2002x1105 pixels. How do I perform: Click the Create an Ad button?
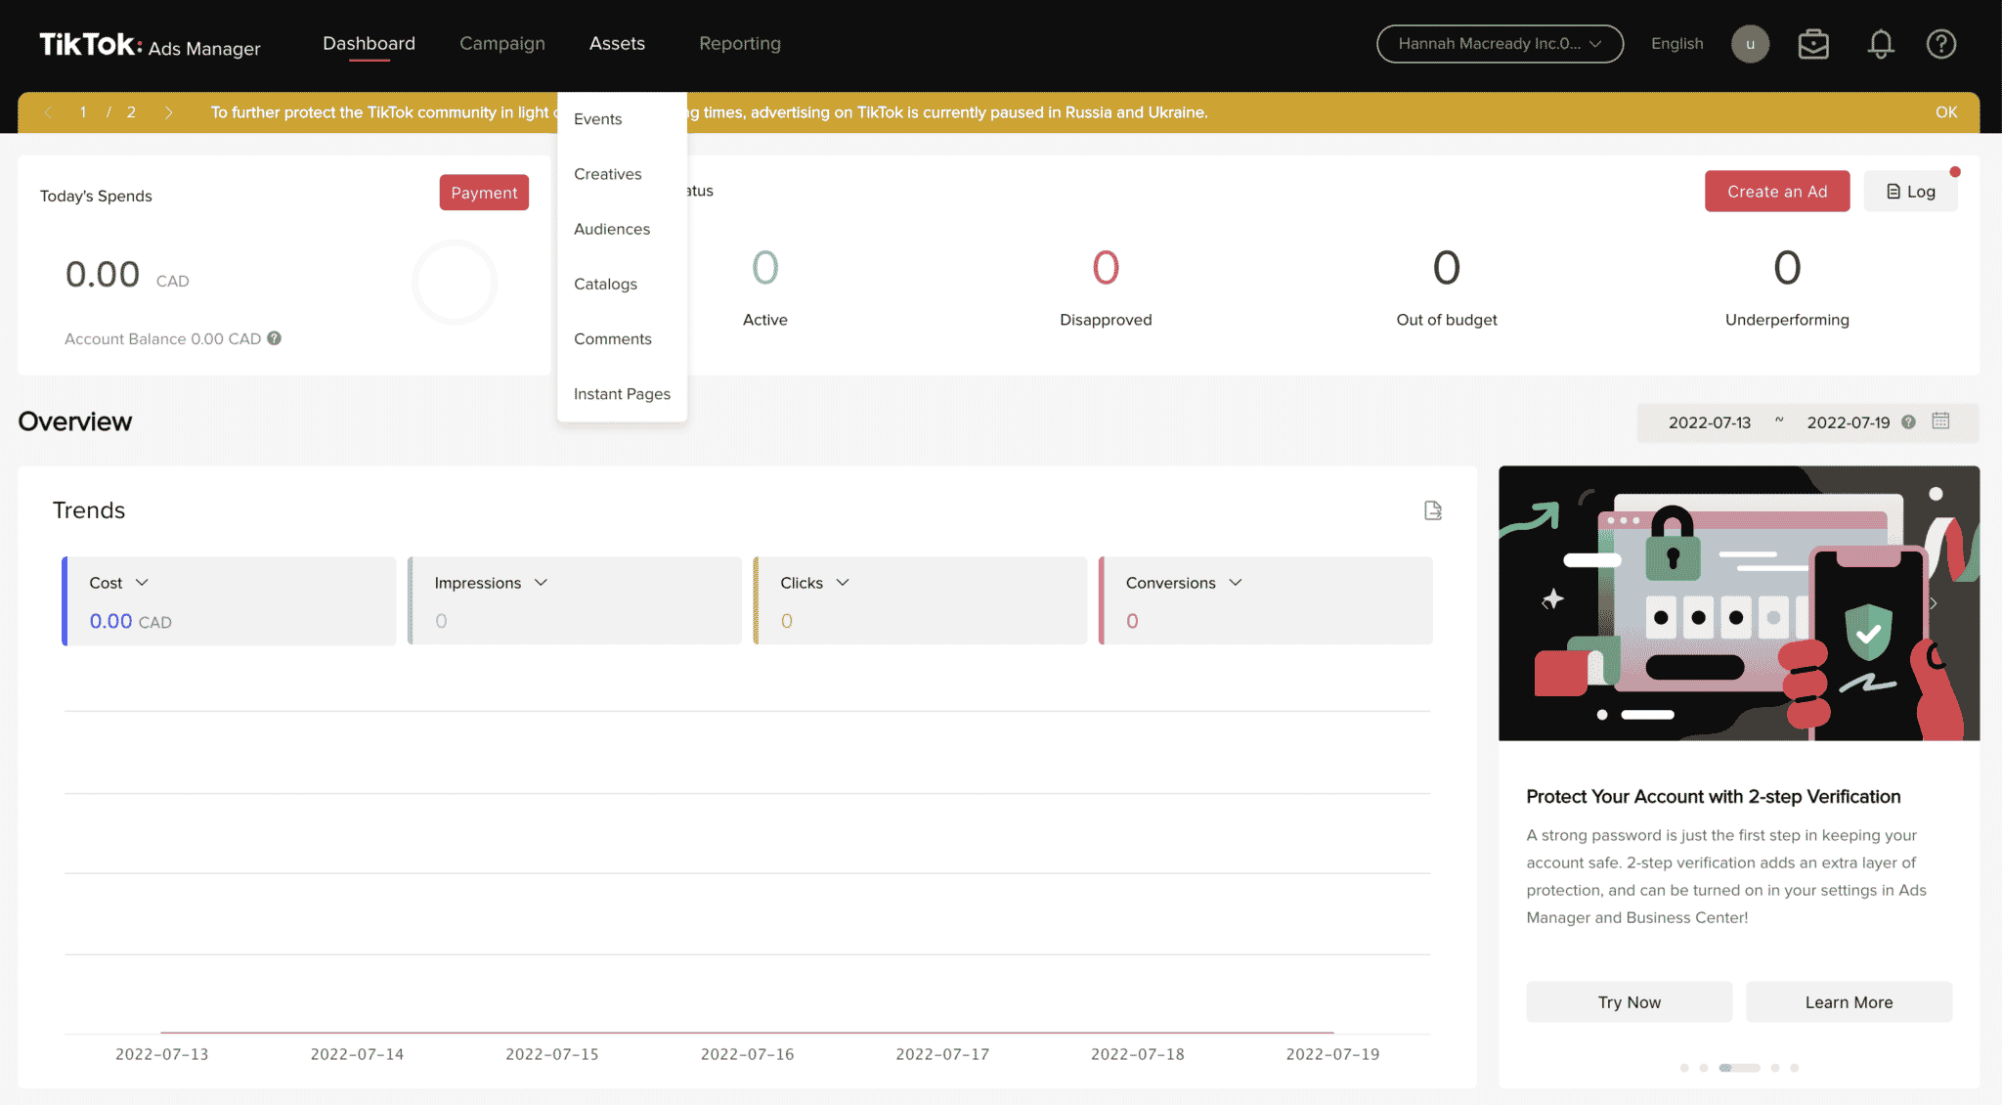1776,192
